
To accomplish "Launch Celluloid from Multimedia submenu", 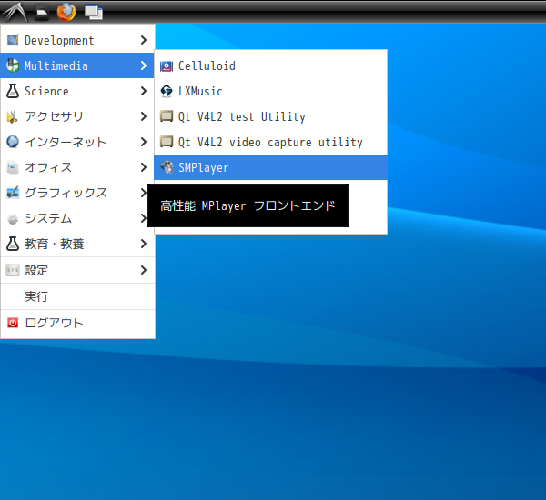I will (270, 65).
